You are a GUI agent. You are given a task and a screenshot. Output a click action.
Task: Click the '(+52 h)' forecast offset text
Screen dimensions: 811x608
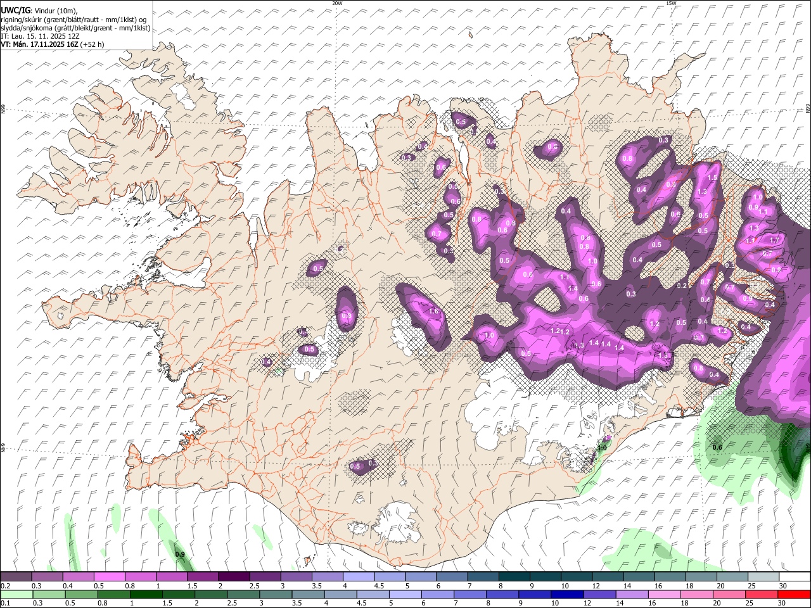point(93,44)
